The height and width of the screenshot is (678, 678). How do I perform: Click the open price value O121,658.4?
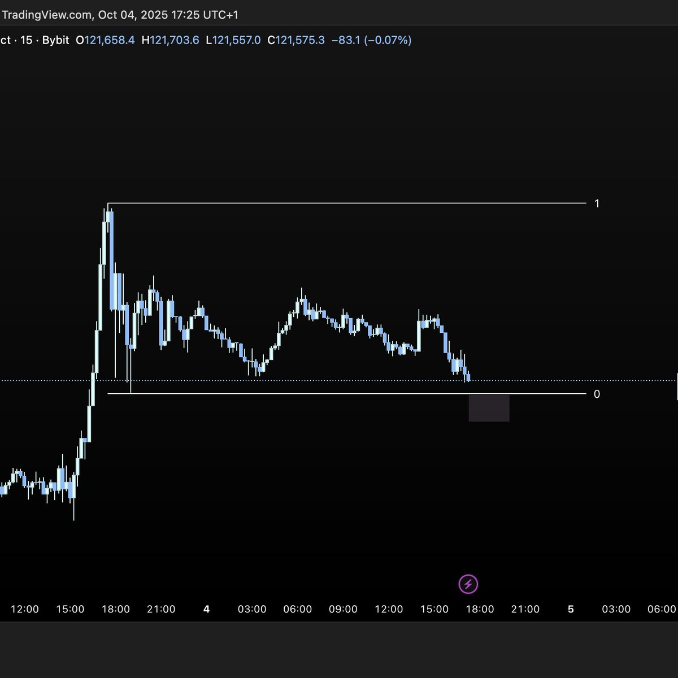click(x=105, y=40)
